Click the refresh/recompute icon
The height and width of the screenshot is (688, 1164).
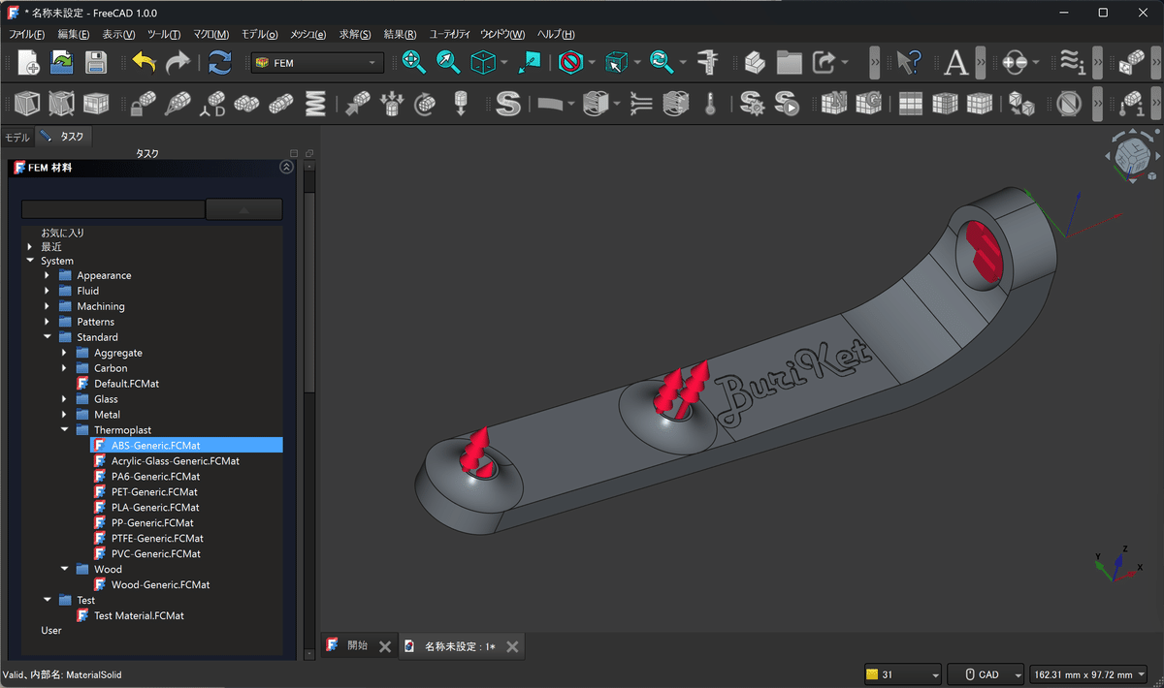coord(220,62)
